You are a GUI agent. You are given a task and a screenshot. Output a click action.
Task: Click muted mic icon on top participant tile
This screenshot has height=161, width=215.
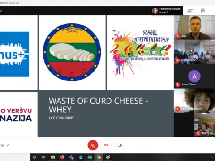pyautogui.click(x=178, y=36)
